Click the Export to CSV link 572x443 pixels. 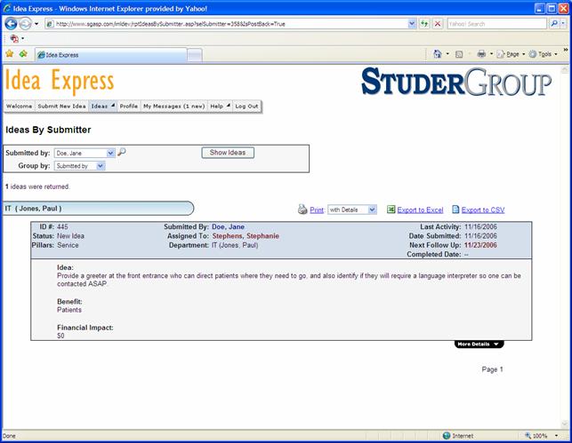[483, 210]
